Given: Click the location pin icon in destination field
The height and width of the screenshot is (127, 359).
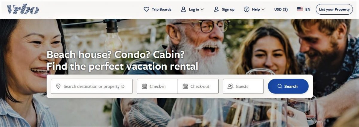Looking at the screenshot, I should [x=58, y=86].
